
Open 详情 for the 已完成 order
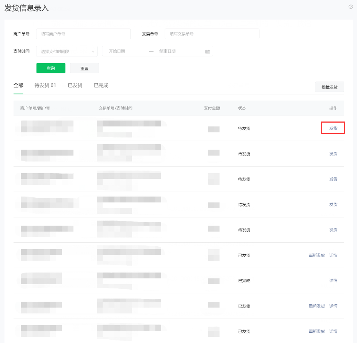[x=333, y=281]
